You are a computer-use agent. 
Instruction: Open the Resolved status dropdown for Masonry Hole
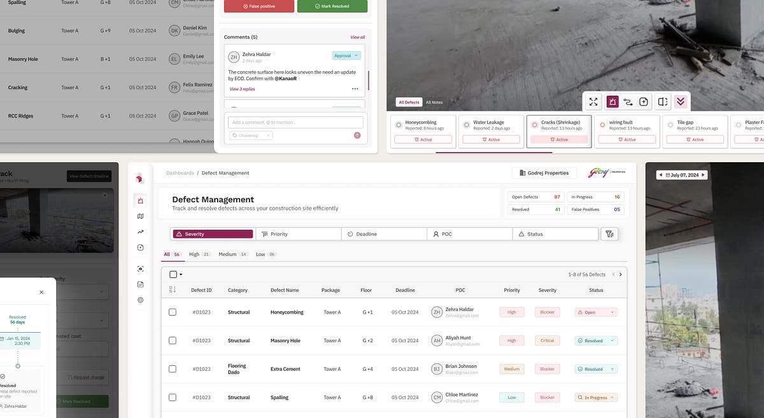(x=596, y=340)
